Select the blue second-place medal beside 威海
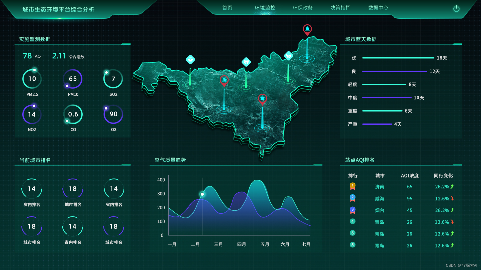 tap(353, 198)
